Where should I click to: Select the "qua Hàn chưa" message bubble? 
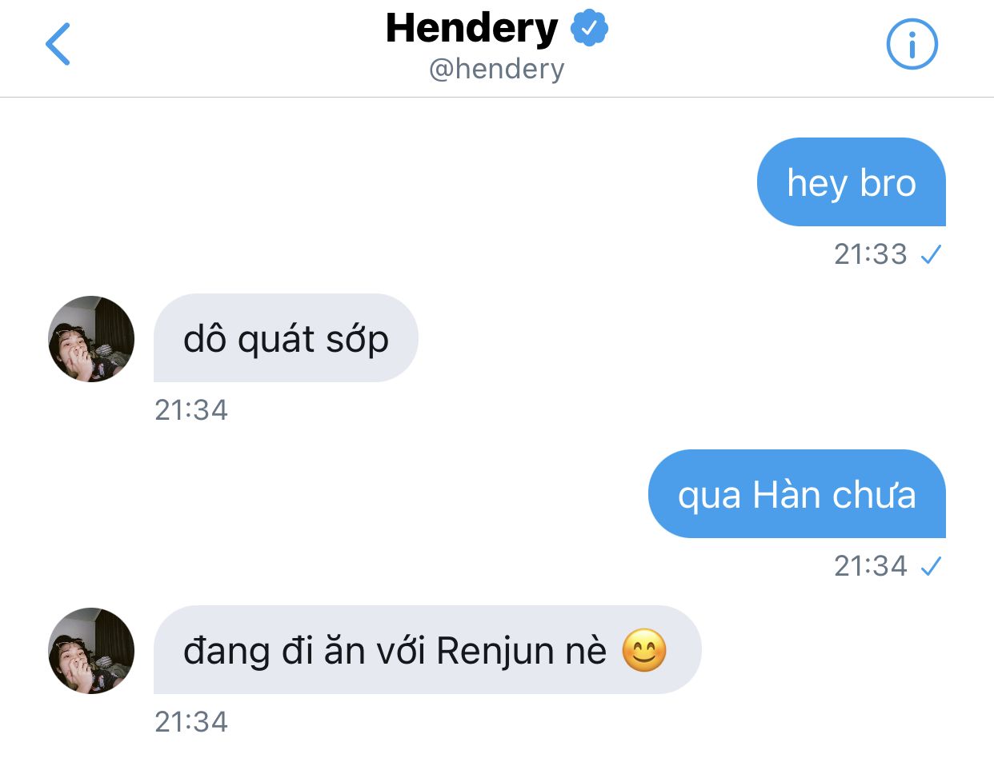[x=797, y=493]
